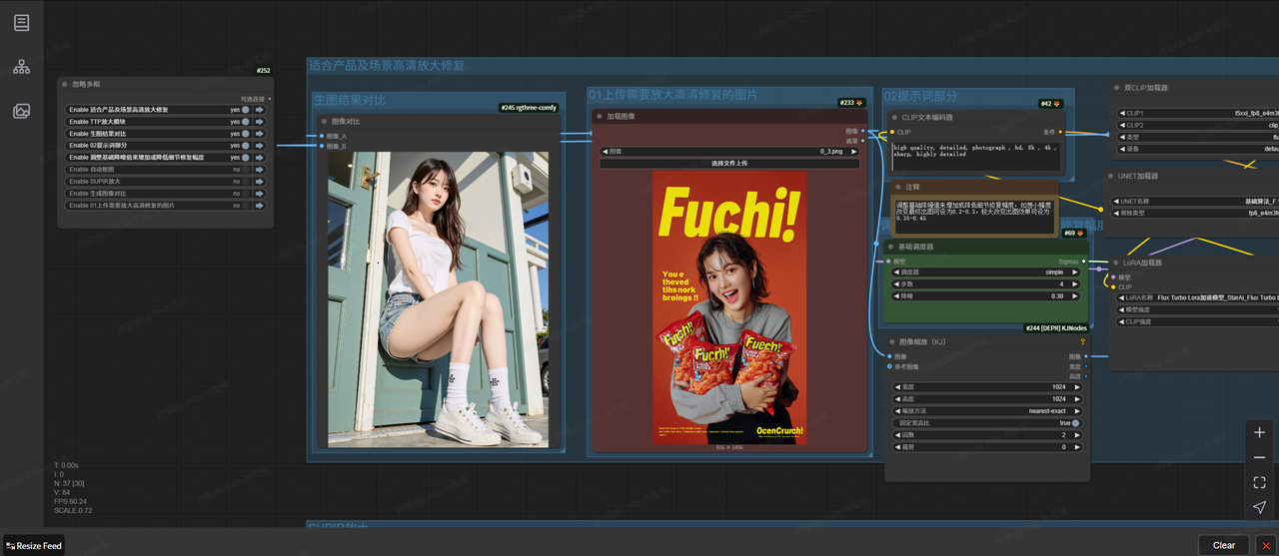This screenshot has width=1279, height=556.
Task: Click the Fuchi poster image preview
Action: point(729,307)
